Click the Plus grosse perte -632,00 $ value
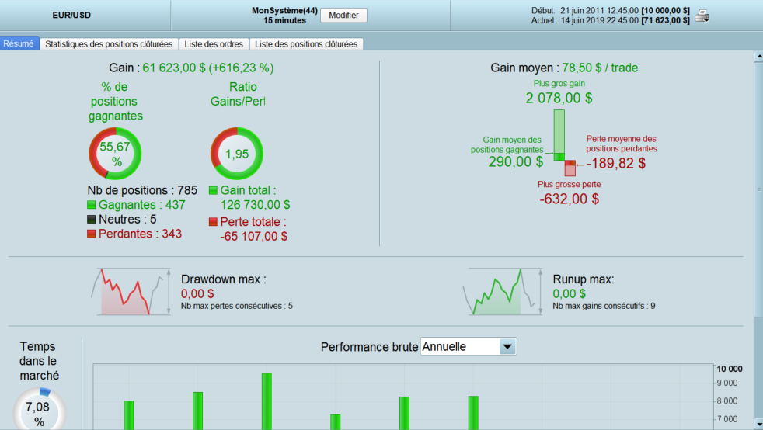Image resolution: width=763 pixels, height=430 pixels. [570, 199]
